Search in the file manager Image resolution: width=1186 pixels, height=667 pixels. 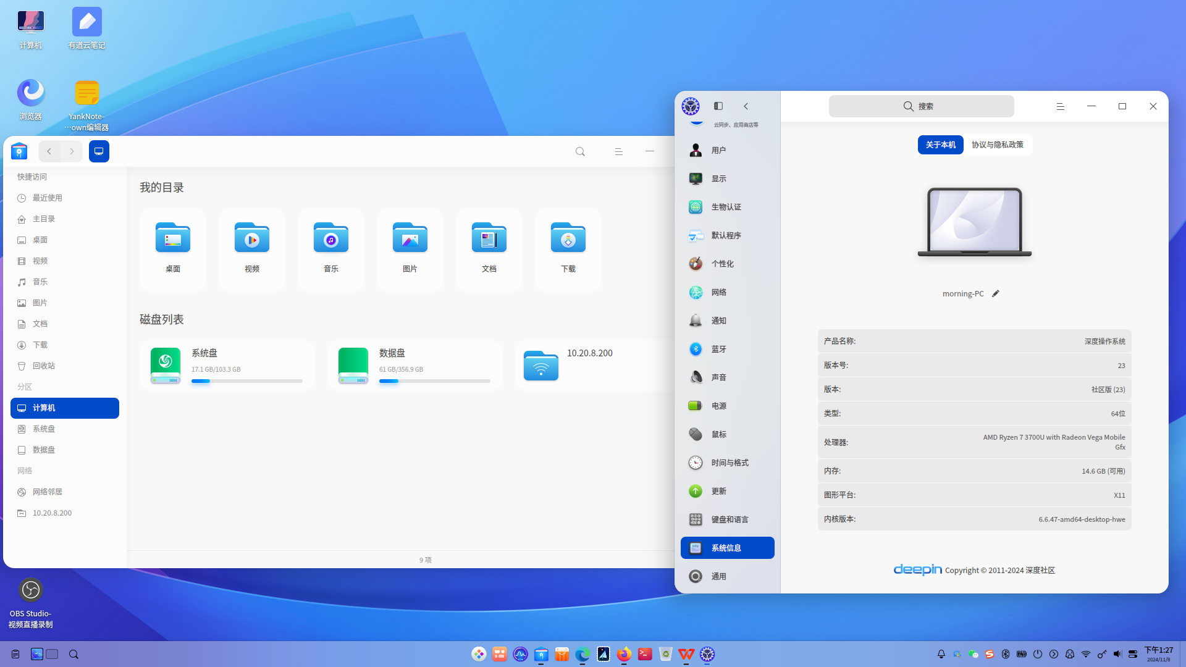580,151
